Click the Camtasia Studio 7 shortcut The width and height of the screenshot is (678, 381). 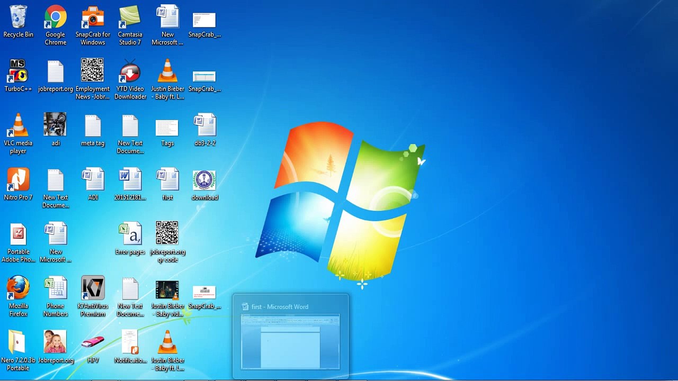pos(130,25)
